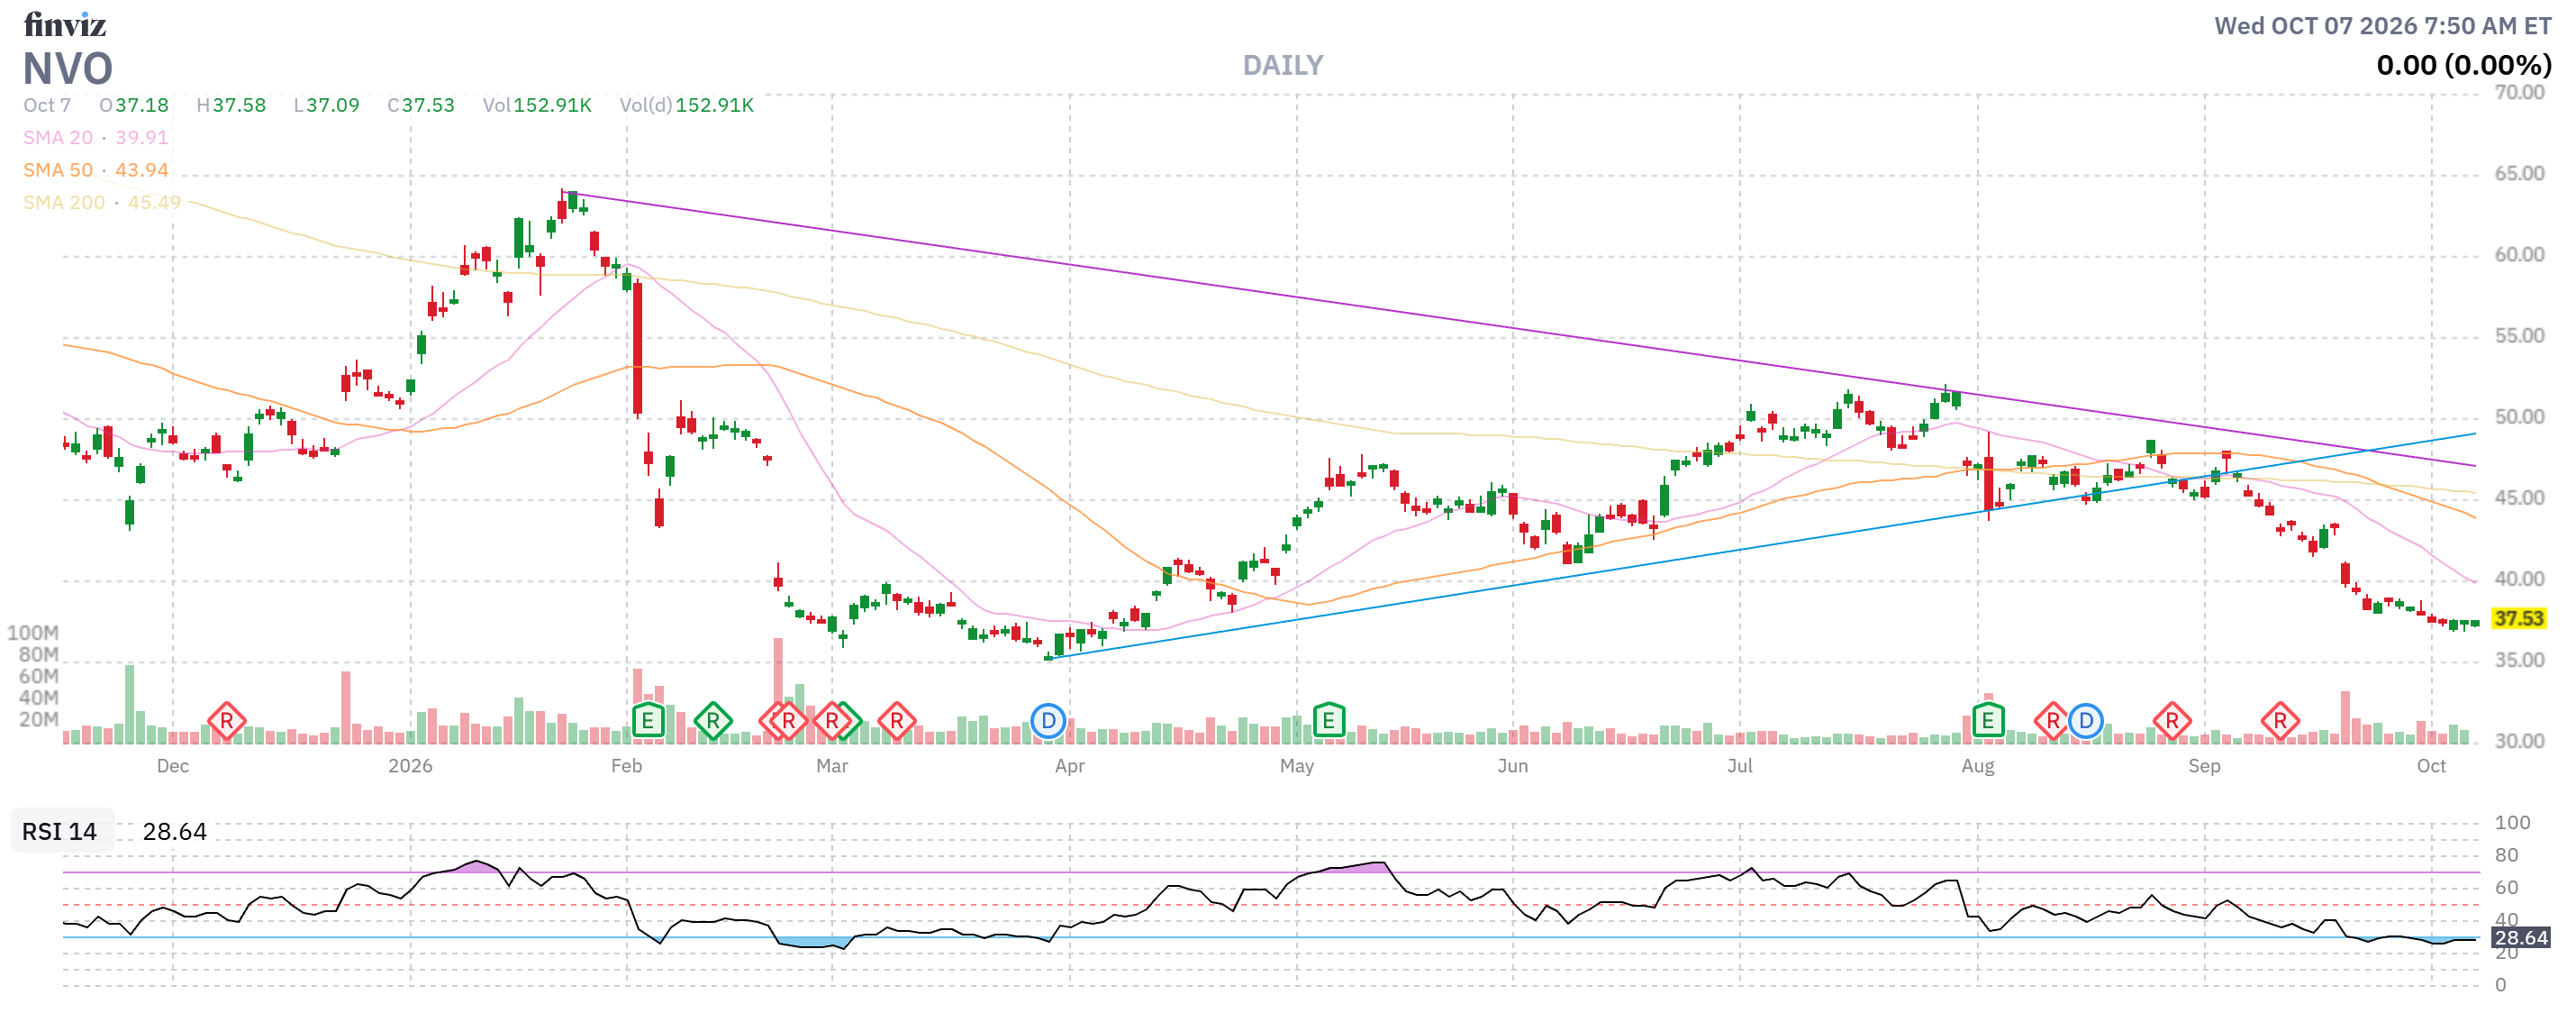Click the 0.00 (0.00%) change value

click(x=2464, y=66)
